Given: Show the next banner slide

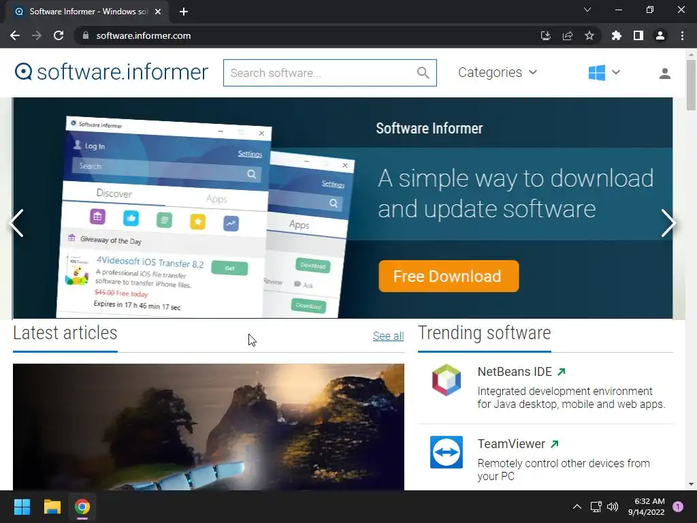Looking at the screenshot, I should coord(668,223).
